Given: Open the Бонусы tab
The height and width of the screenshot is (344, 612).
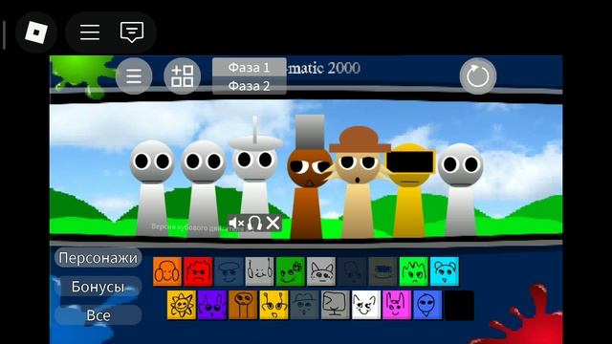Looking at the screenshot, I should click(98, 287).
